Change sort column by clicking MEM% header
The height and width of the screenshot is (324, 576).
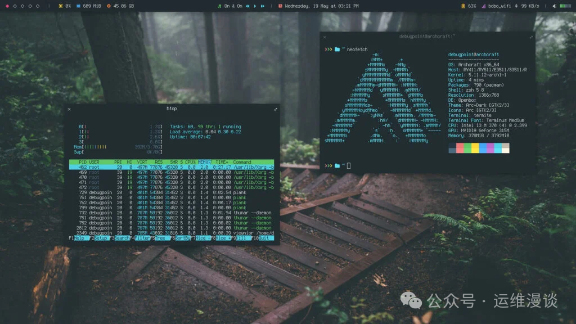[x=204, y=161]
